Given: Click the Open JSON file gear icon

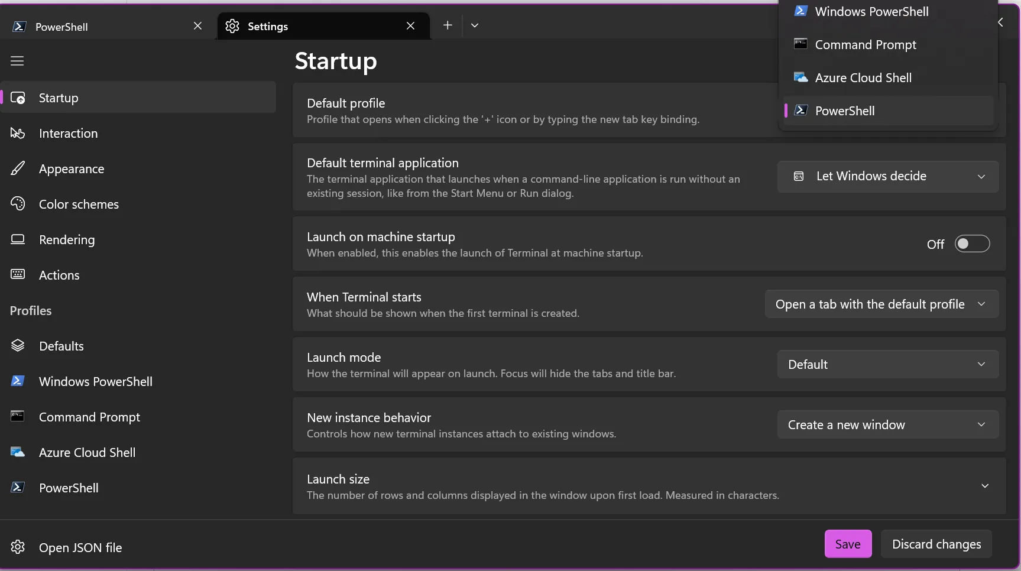Looking at the screenshot, I should pos(18,547).
